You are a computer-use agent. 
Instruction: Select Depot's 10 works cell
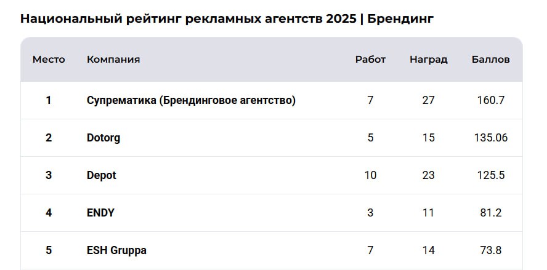(x=370, y=175)
